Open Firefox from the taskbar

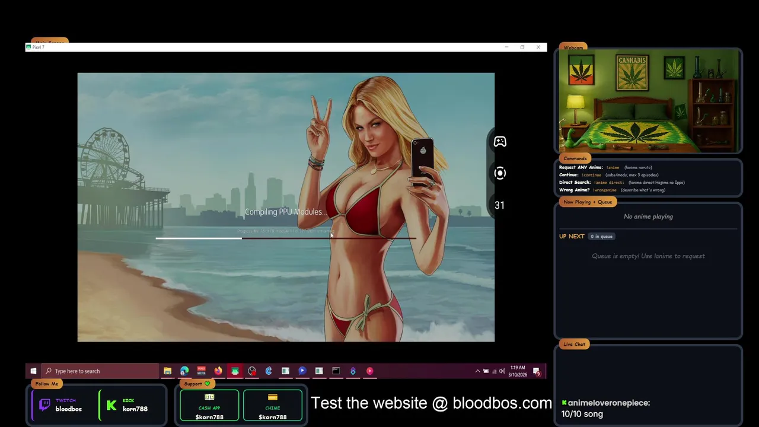coord(218,371)
